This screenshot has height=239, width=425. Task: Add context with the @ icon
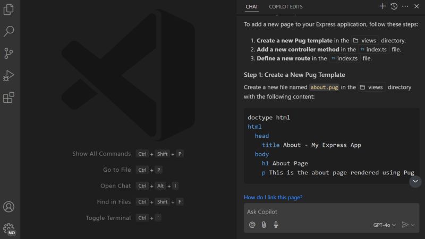[x=252, y=225]
